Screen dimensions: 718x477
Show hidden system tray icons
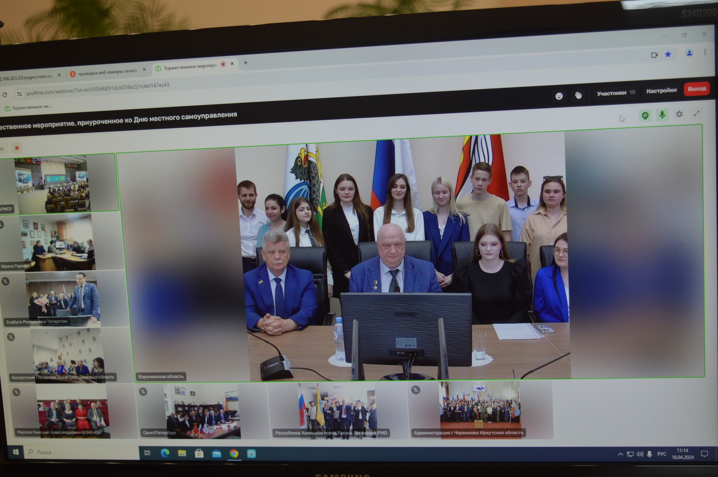[620, 454]
